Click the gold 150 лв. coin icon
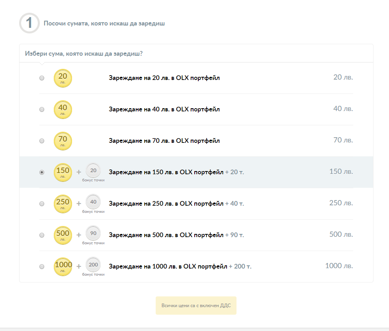Screen dimensions: 389x331 point(63,172)
